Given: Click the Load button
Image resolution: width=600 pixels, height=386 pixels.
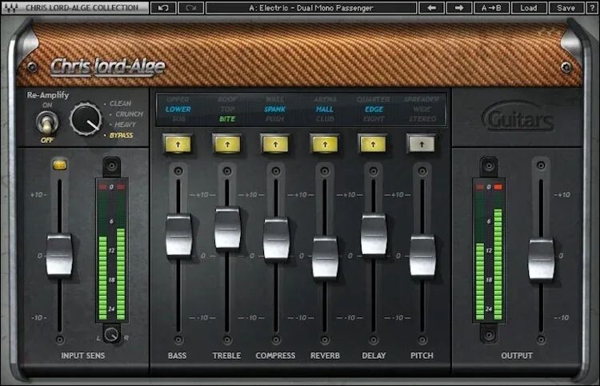Looking at the screenshot, I should click(529, 8).
